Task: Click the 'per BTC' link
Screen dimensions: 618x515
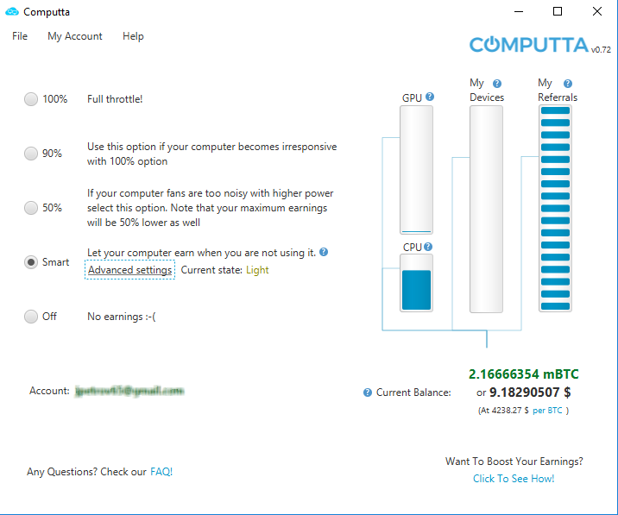Action: [547, 410]
